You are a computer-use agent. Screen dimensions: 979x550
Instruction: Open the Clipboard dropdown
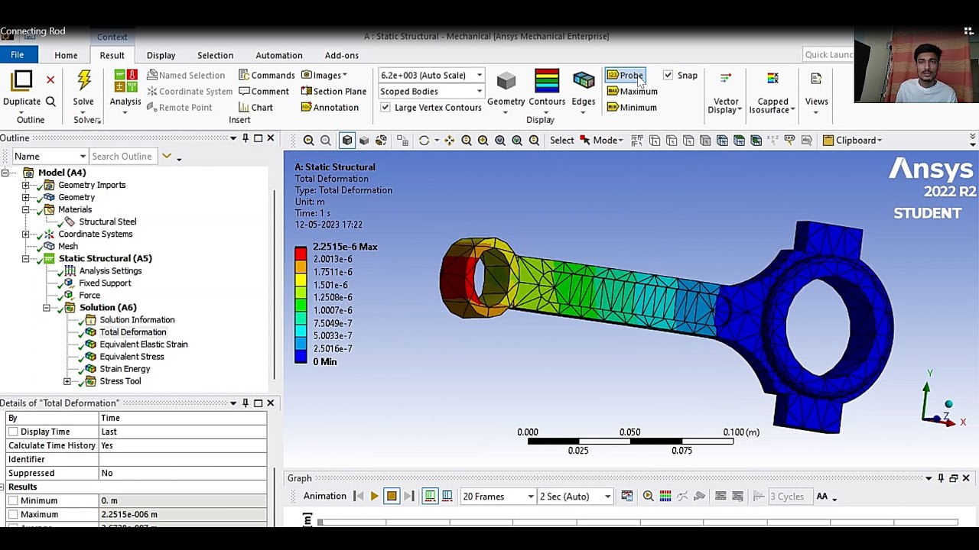pos(853,141)
